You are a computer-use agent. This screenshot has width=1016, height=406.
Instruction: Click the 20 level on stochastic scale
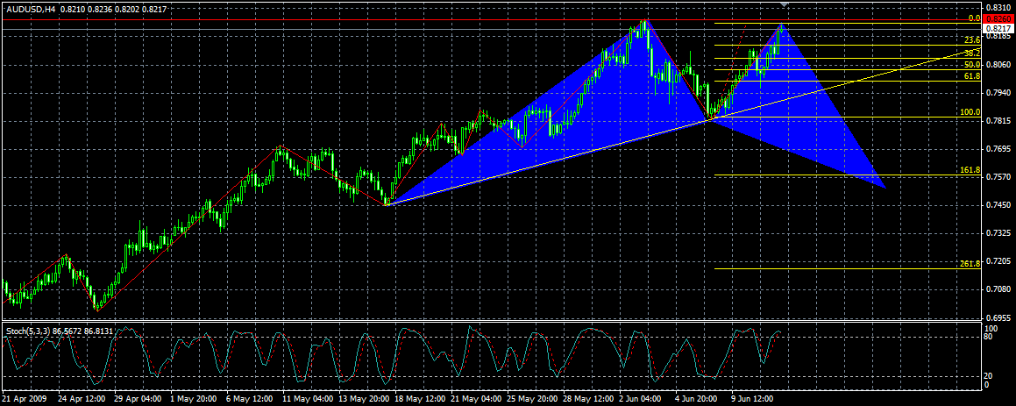click(989, 375)
